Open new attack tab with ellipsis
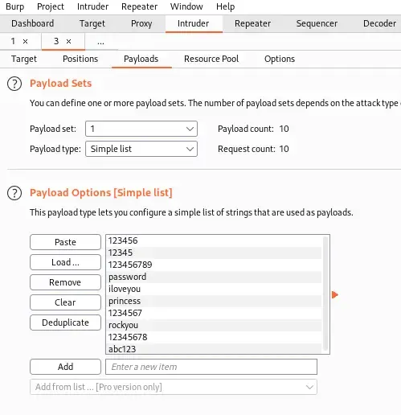The height and width of the screenshot is (415, 401). click(100, 43)
